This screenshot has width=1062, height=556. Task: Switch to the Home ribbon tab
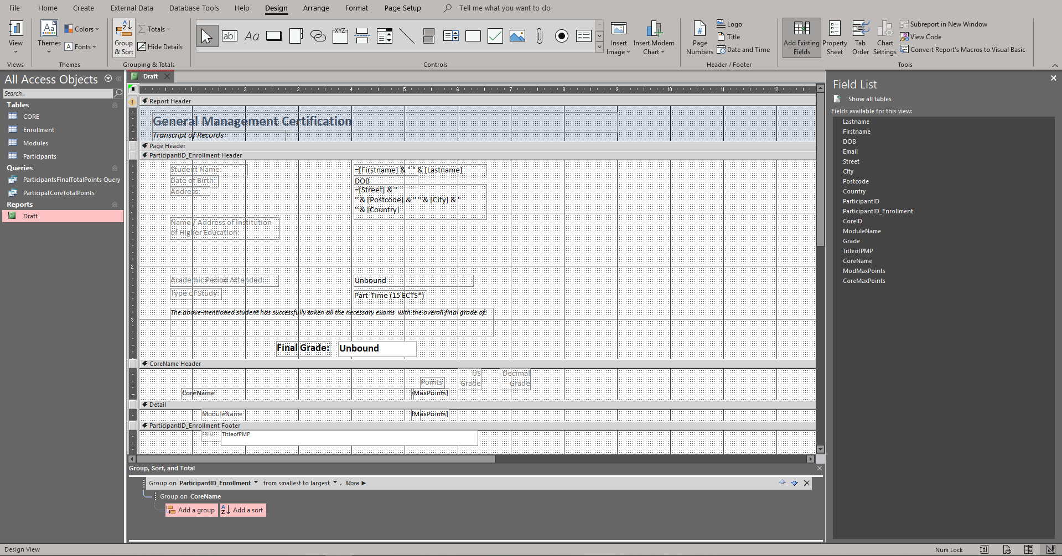click(x=48, y=8)
